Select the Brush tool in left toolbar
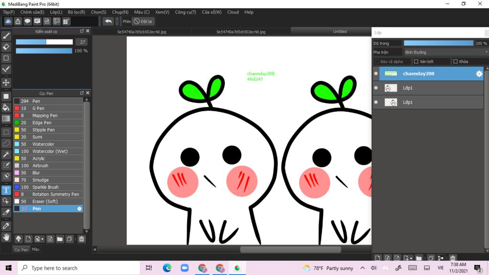This screenshot has width=489, height=275. tap(6, 36)
